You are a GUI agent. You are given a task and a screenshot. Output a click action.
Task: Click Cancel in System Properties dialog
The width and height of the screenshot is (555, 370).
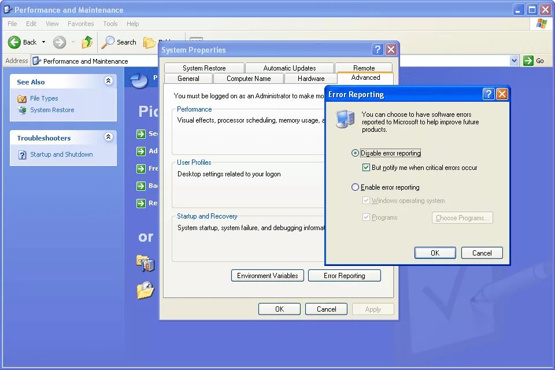326,309
